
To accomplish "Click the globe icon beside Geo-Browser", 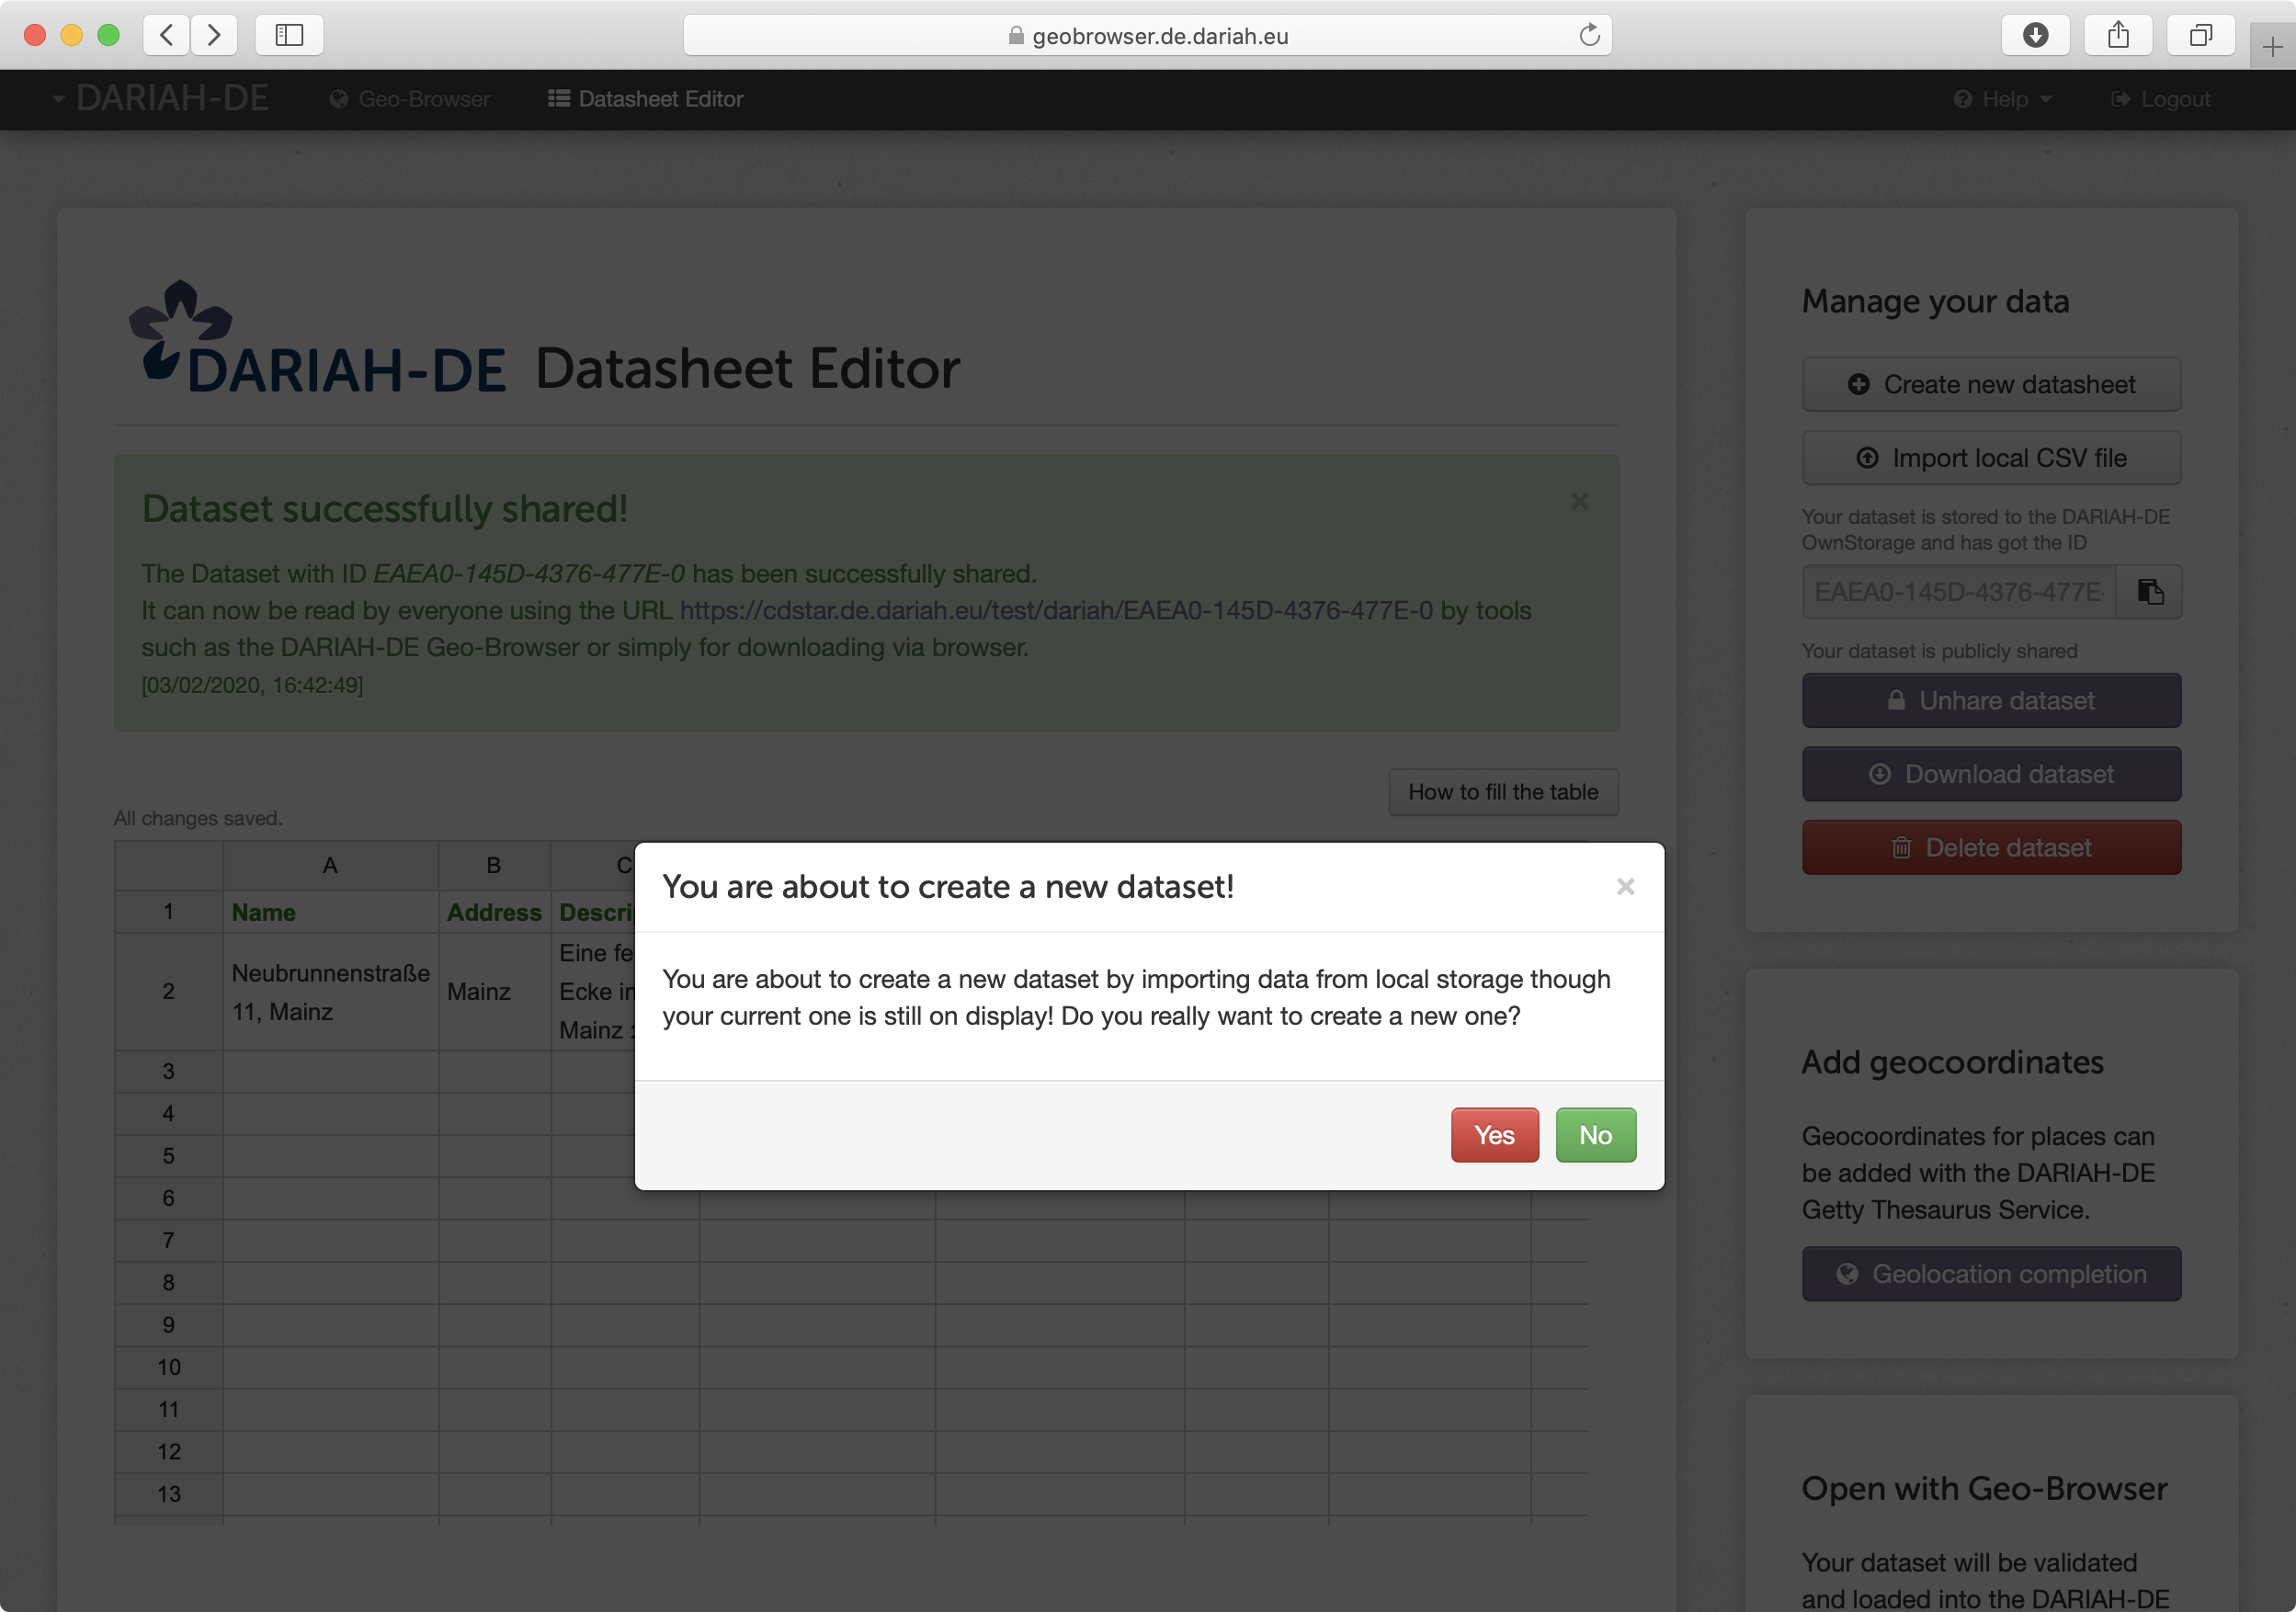I will click(339, 99).
